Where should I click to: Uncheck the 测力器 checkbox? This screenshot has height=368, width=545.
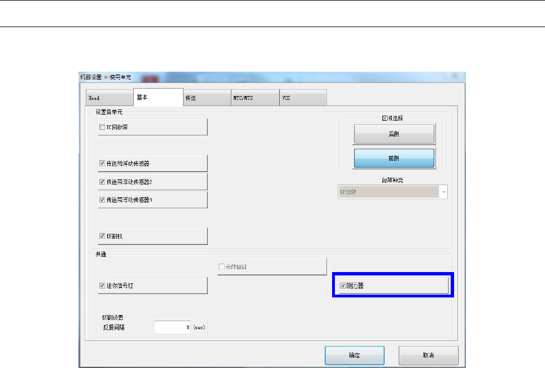click(x=343, y=285)
